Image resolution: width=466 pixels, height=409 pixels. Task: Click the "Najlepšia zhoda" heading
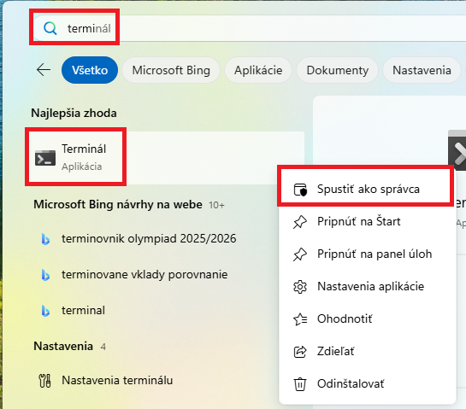pos(74,113)
